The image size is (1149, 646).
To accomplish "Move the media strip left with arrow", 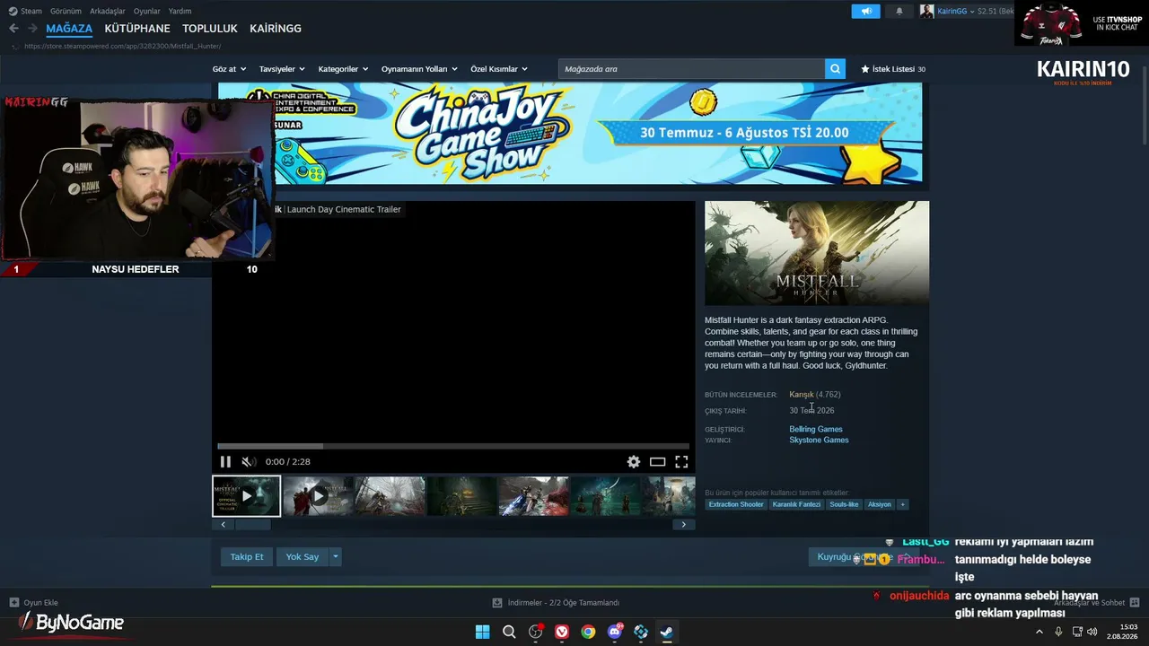I will (x=224, y=525).
